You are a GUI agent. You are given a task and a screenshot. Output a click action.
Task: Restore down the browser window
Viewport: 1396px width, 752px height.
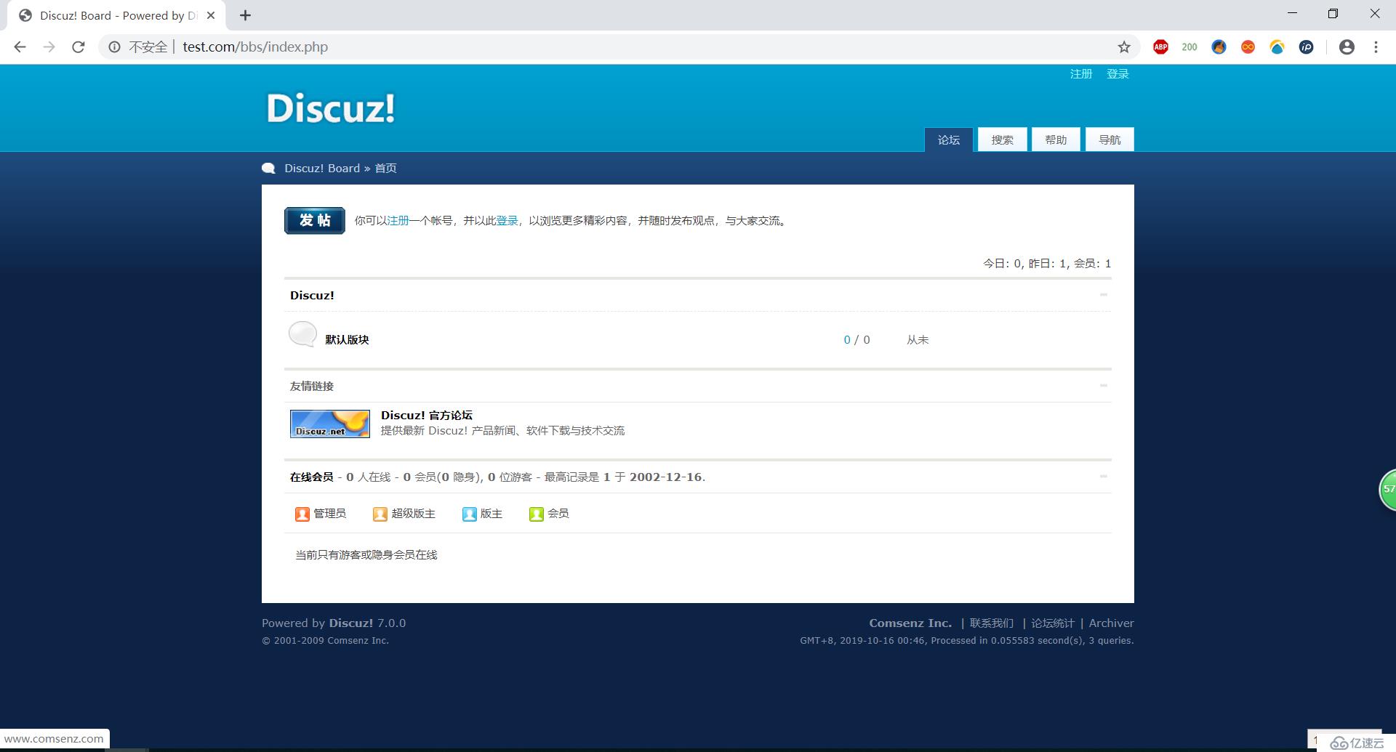tap(1333, 14)
